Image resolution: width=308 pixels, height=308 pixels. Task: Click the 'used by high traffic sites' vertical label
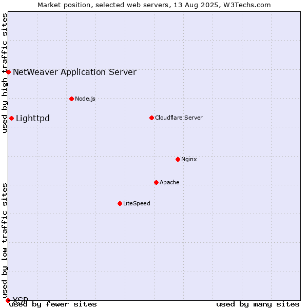5,73
